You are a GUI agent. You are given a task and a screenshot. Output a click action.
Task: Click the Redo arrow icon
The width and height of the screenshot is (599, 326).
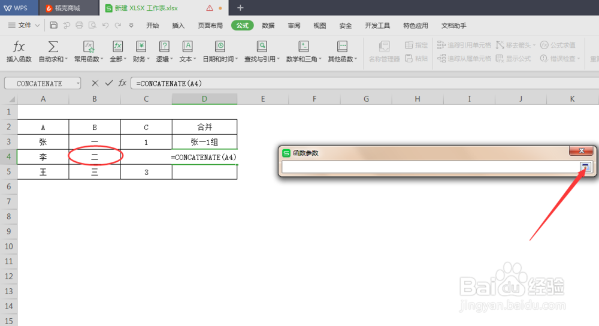click(x=118, y=25)
